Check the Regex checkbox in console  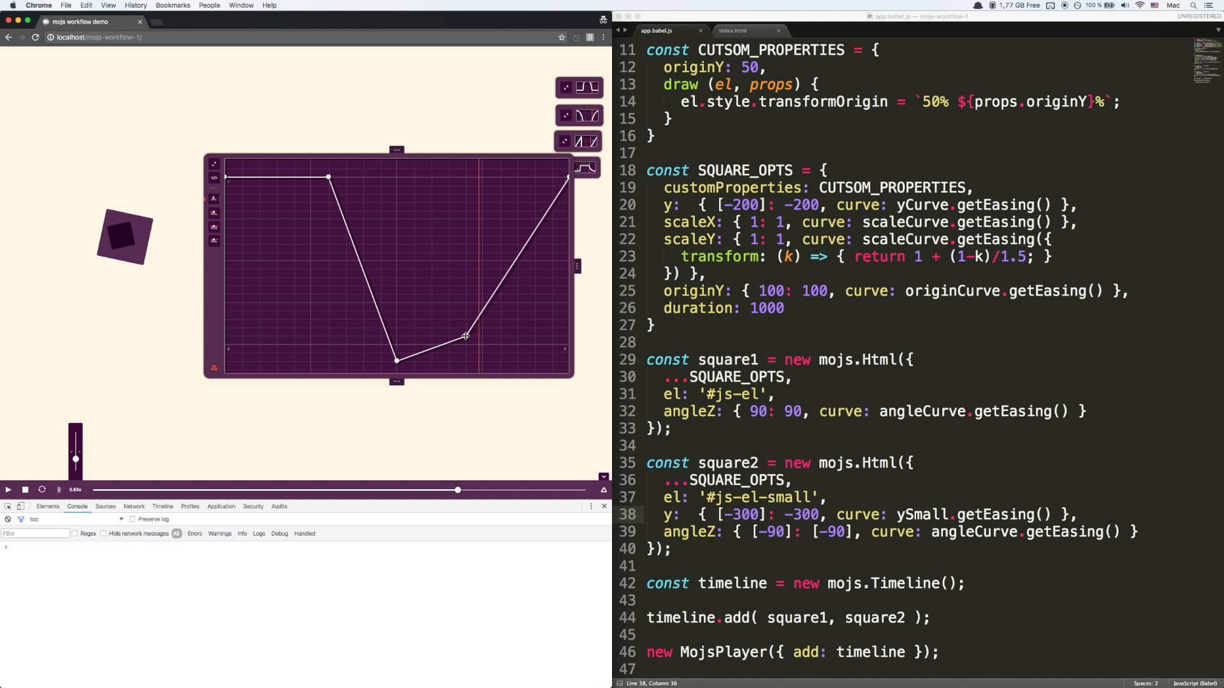76,534
